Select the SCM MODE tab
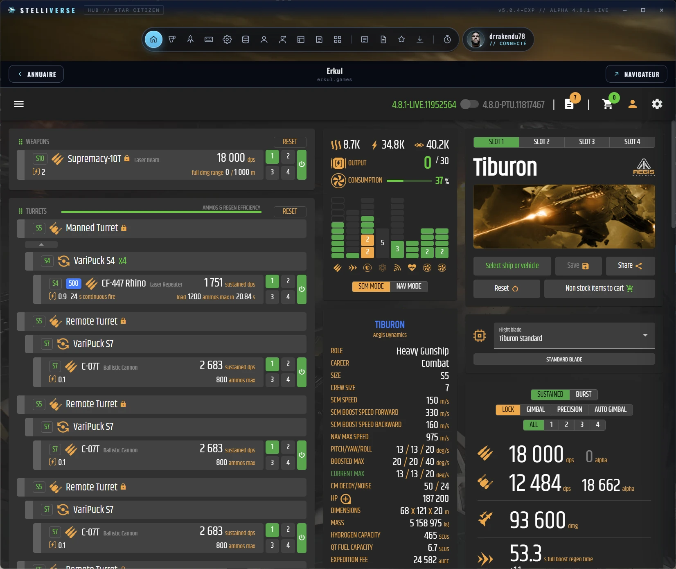 click(x=371, y=287)
